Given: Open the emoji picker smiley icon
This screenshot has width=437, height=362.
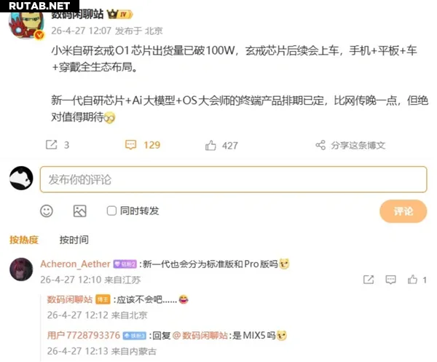Looking at the screenshot, I should tap(47, 211).
